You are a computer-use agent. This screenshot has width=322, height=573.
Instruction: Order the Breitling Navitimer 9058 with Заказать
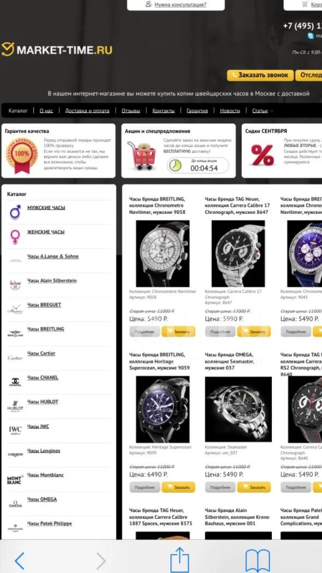(x=178, y=332)
